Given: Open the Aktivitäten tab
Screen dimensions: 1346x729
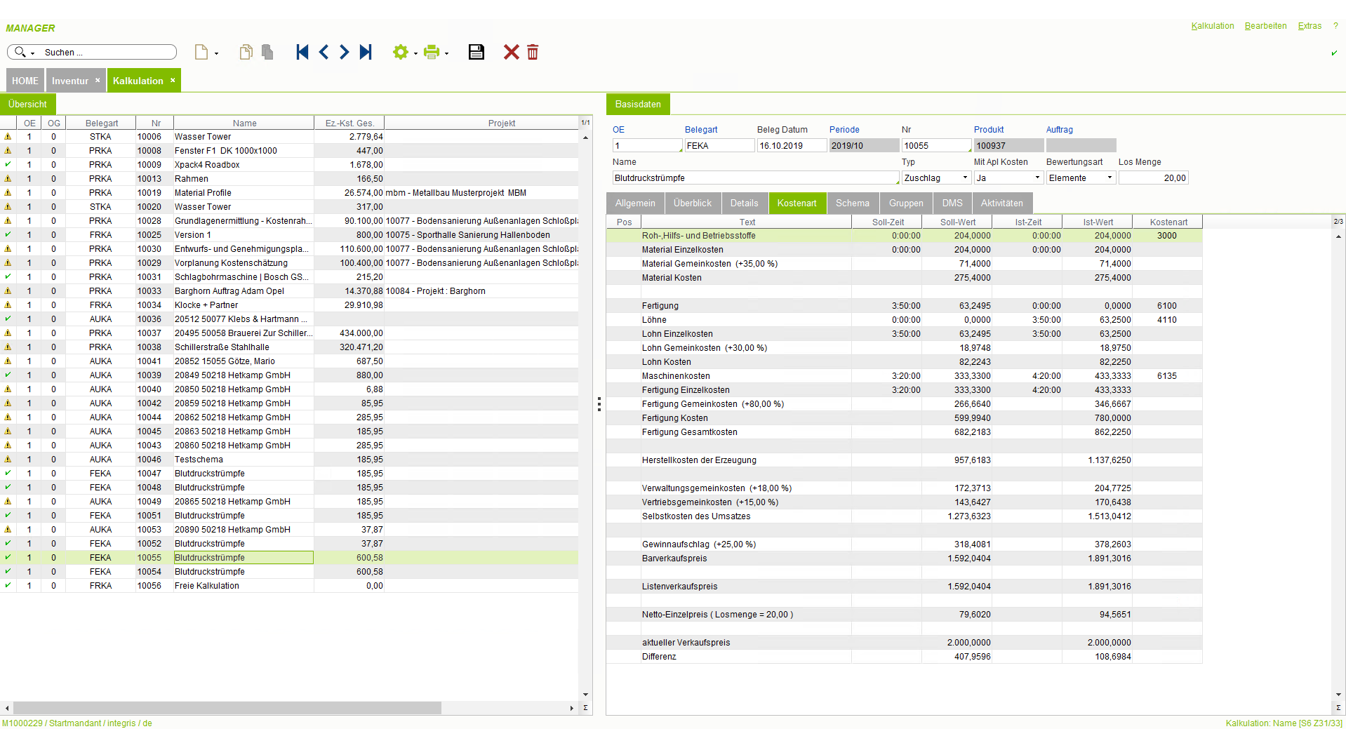Looking at the screenshot, I should pos(1001,203).
